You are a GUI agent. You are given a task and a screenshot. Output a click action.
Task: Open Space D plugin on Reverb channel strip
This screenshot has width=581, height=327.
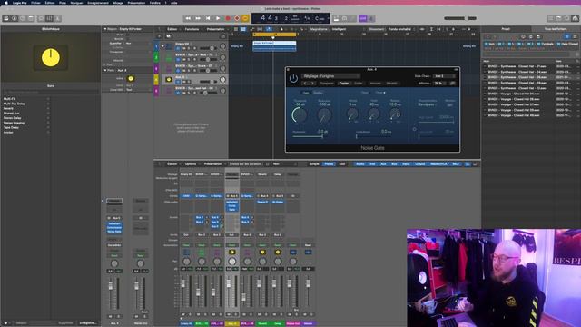[262, 202]
